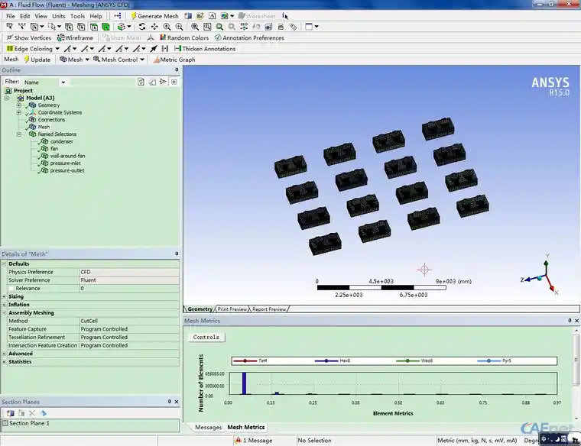Expand the Advanced section
This screenshot has height=446, width=581.
pyautogui.click(x=4, y=354)
